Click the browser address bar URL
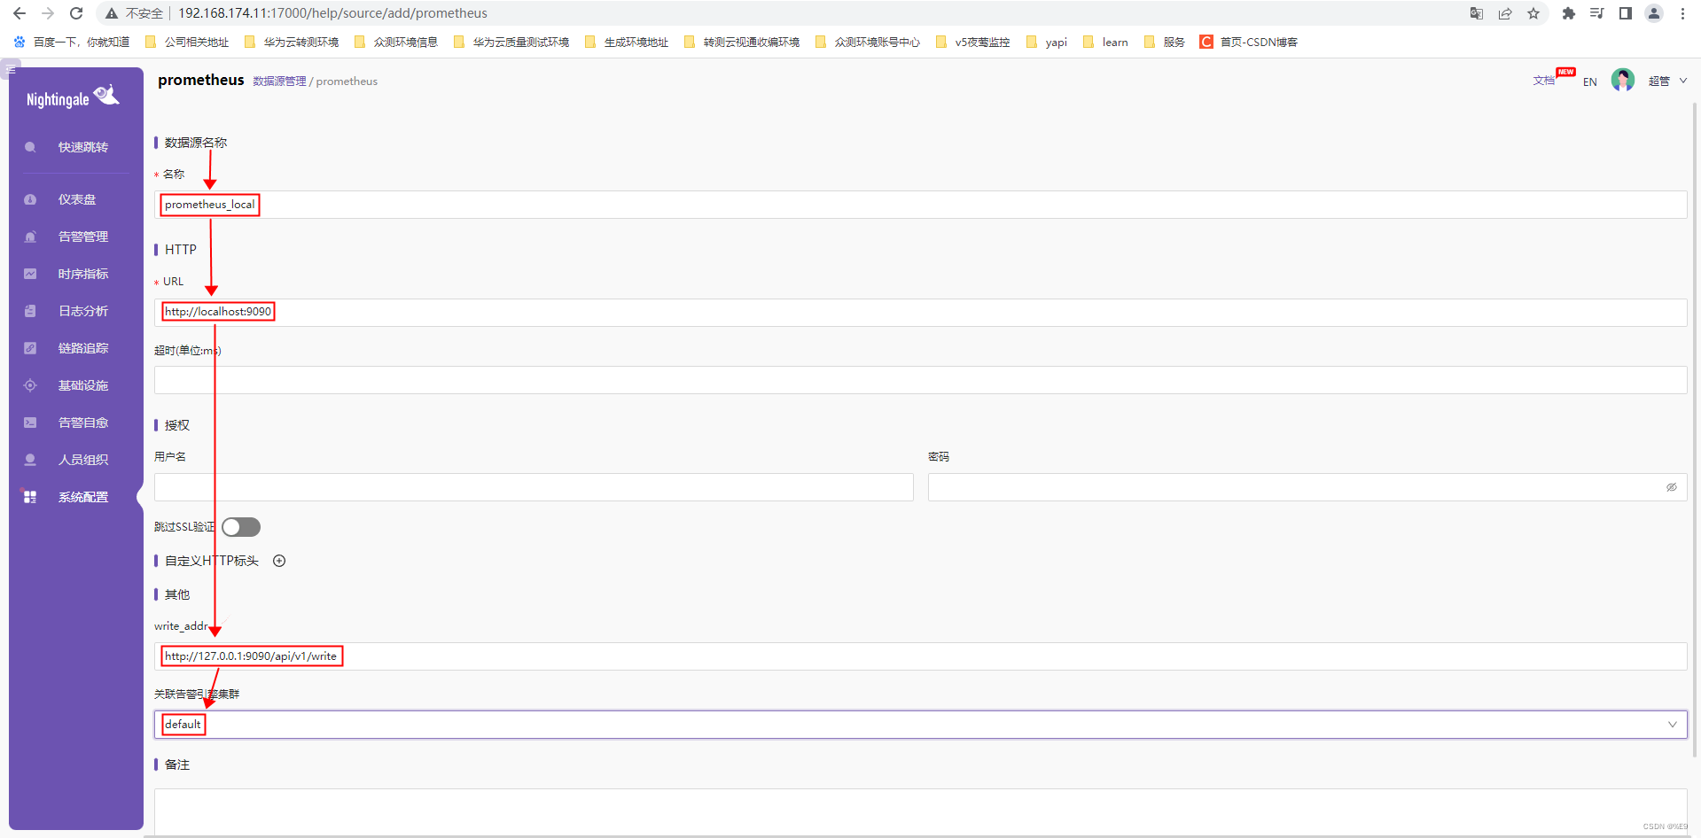The image size is (1701, 838). [332, 13]
